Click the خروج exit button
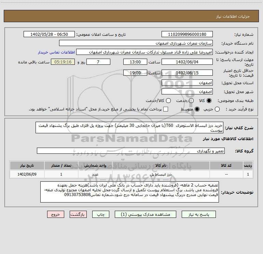The width and height of the screenshot is (263, 254). pos(56,214)
